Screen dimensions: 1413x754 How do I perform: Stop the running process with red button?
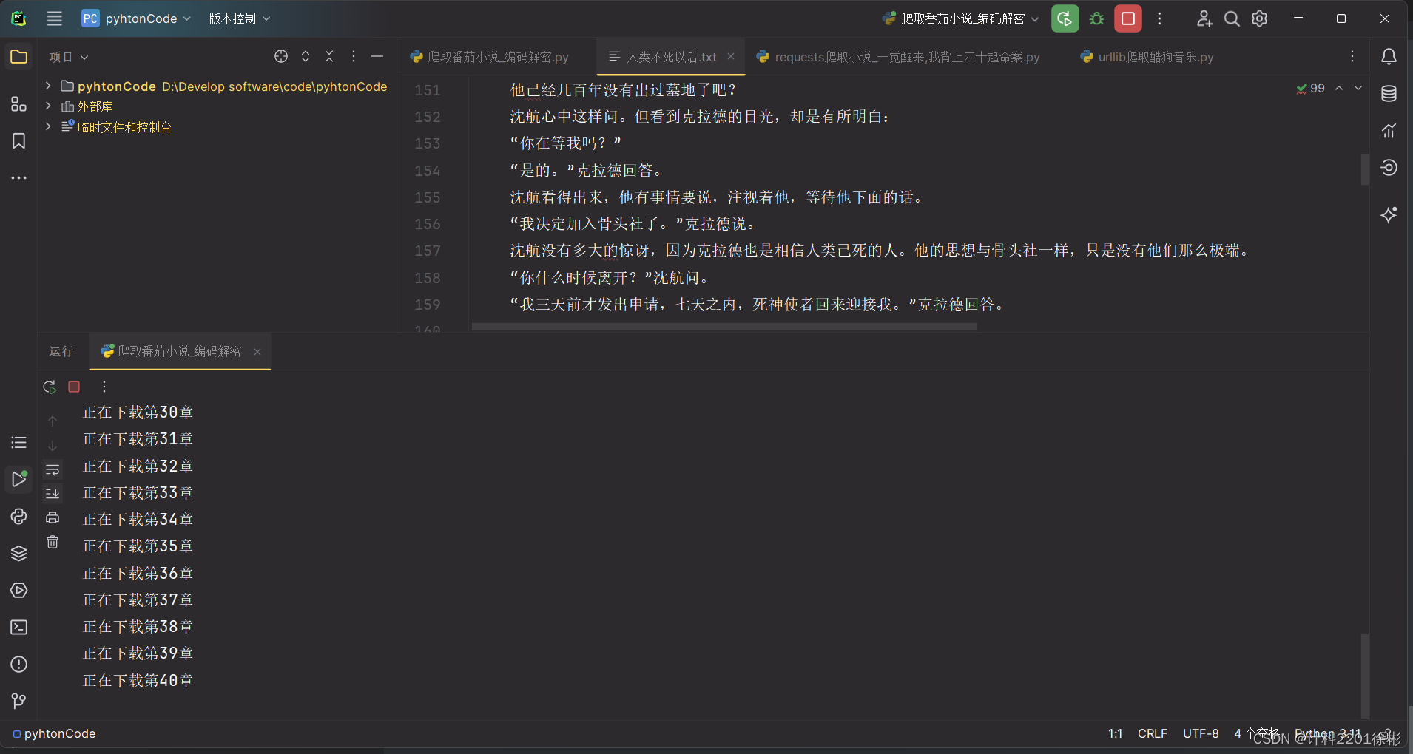[x=1128, y=18]
